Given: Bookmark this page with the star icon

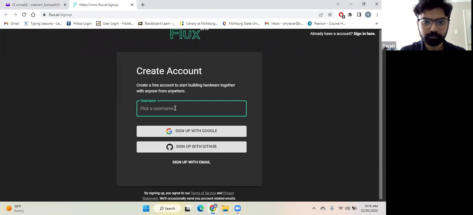Looking at the screenshot, I should pyautogui.click(x=330, y=15).
